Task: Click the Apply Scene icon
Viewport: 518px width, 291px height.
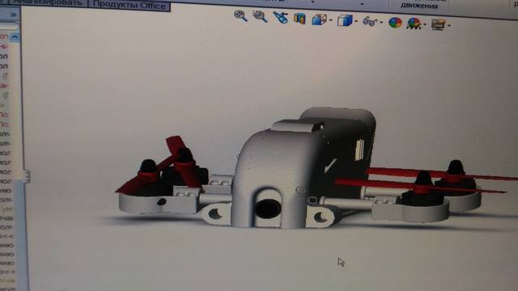Action: 414,23
